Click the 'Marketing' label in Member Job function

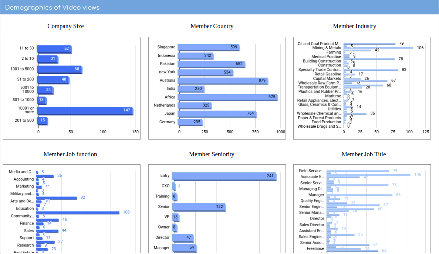coord(25,186)
